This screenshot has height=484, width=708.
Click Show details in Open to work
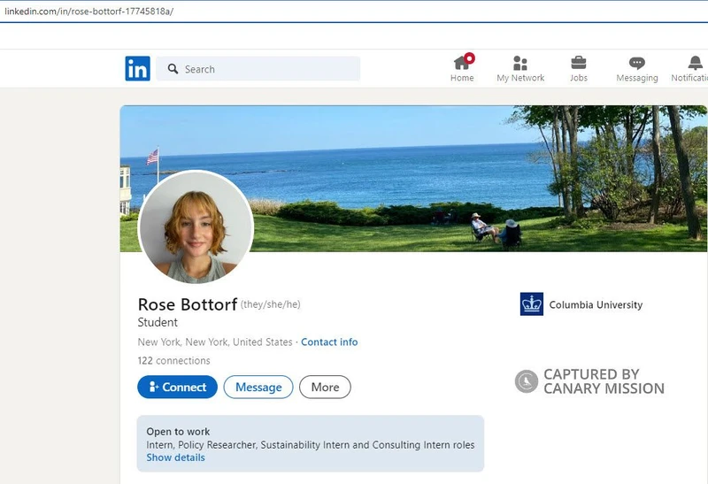[175, 457]
